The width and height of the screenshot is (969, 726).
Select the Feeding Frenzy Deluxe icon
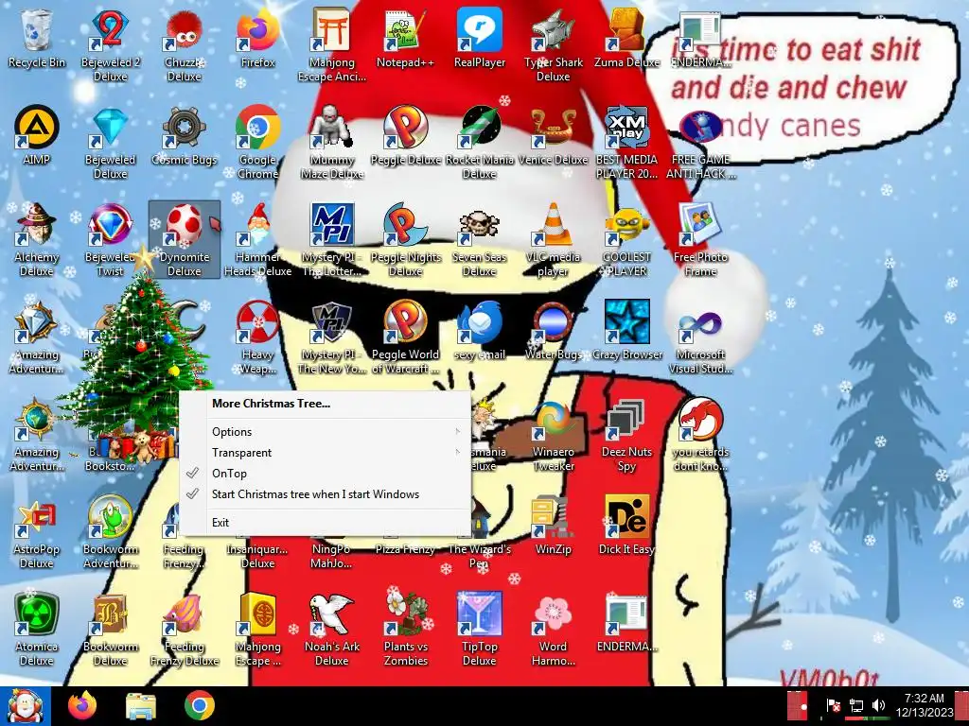185,629
